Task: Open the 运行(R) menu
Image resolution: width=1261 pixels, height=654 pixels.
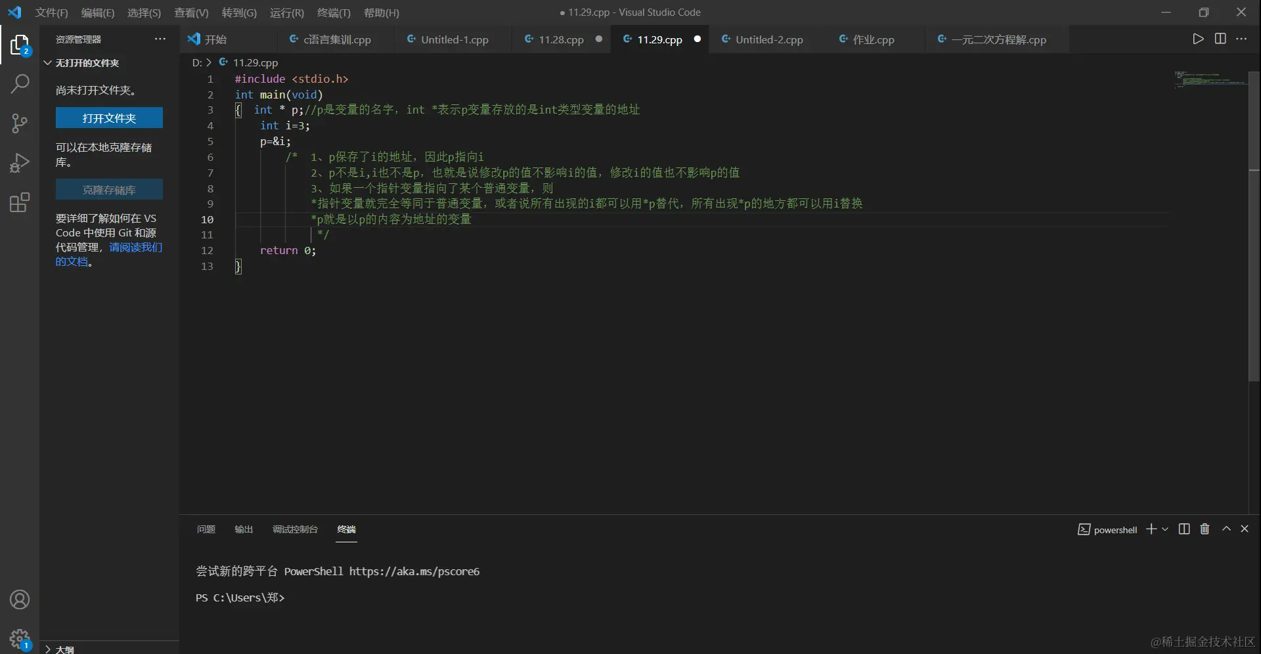Action: (286, 12)
